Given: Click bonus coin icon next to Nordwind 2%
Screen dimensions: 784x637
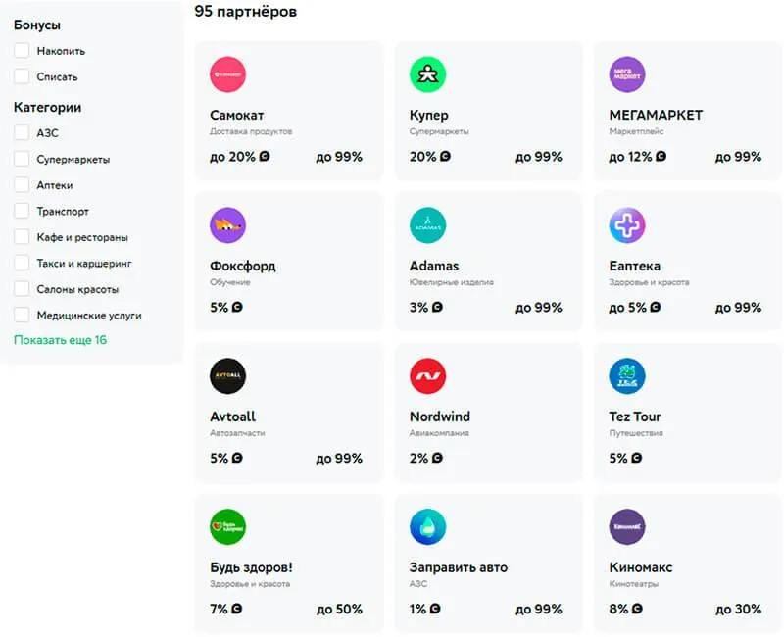Looking at the screenshot, I should tap(437, 458).
